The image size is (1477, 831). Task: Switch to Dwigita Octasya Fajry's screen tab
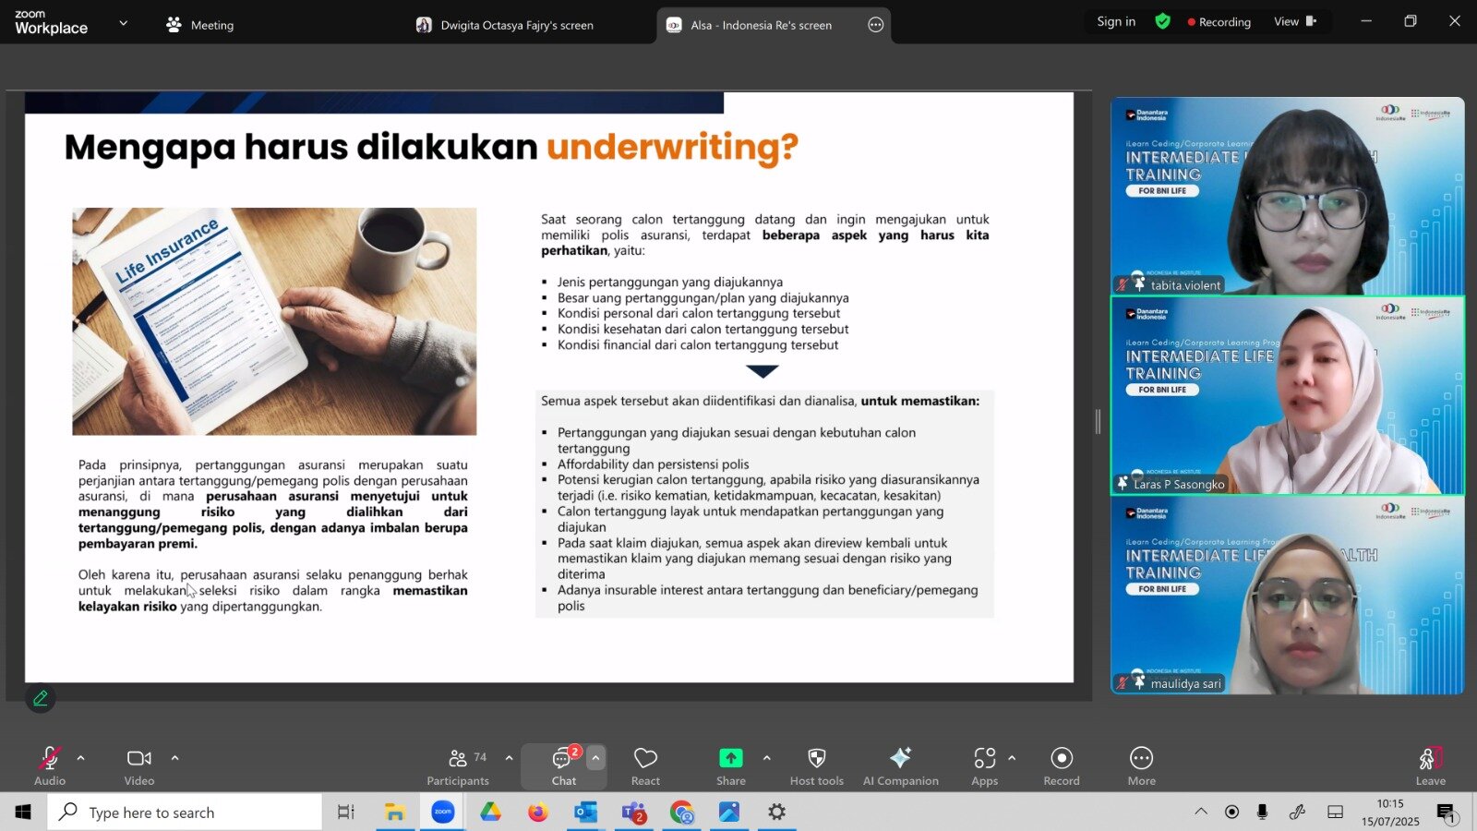(x=505, y=25)
